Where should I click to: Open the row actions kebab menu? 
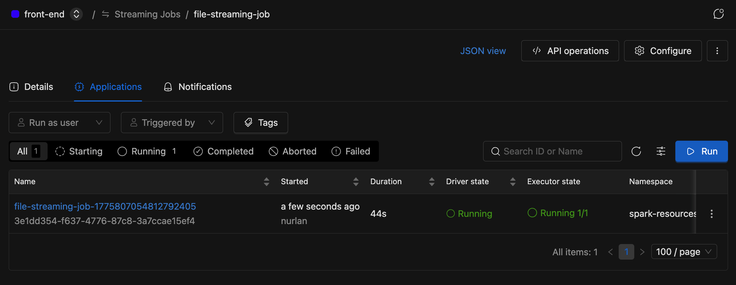tap(711, 214)
